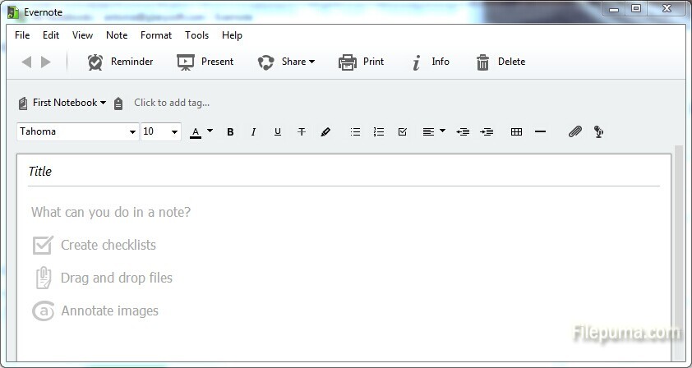Start presentation with the Present icon
The width and height of the screenshot is (692, 368).
pos(186,62)
